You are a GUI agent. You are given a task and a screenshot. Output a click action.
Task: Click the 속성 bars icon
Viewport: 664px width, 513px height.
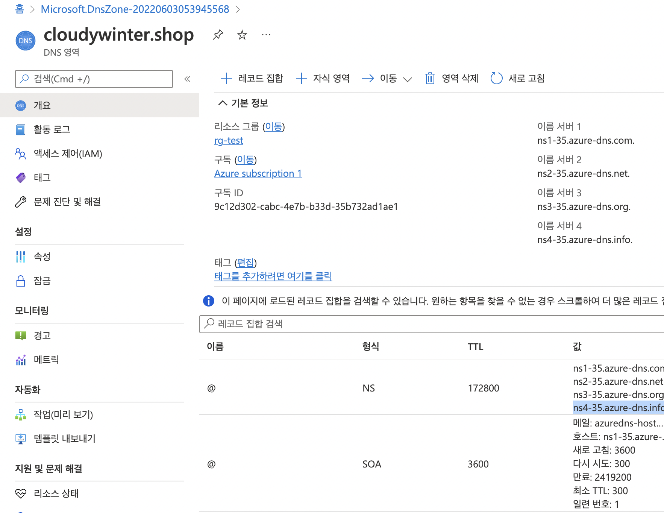(21, 257)
